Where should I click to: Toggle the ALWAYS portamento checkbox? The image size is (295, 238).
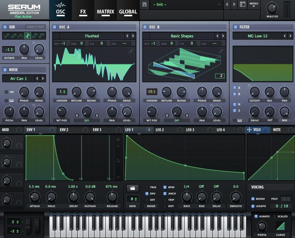[256, 216]
